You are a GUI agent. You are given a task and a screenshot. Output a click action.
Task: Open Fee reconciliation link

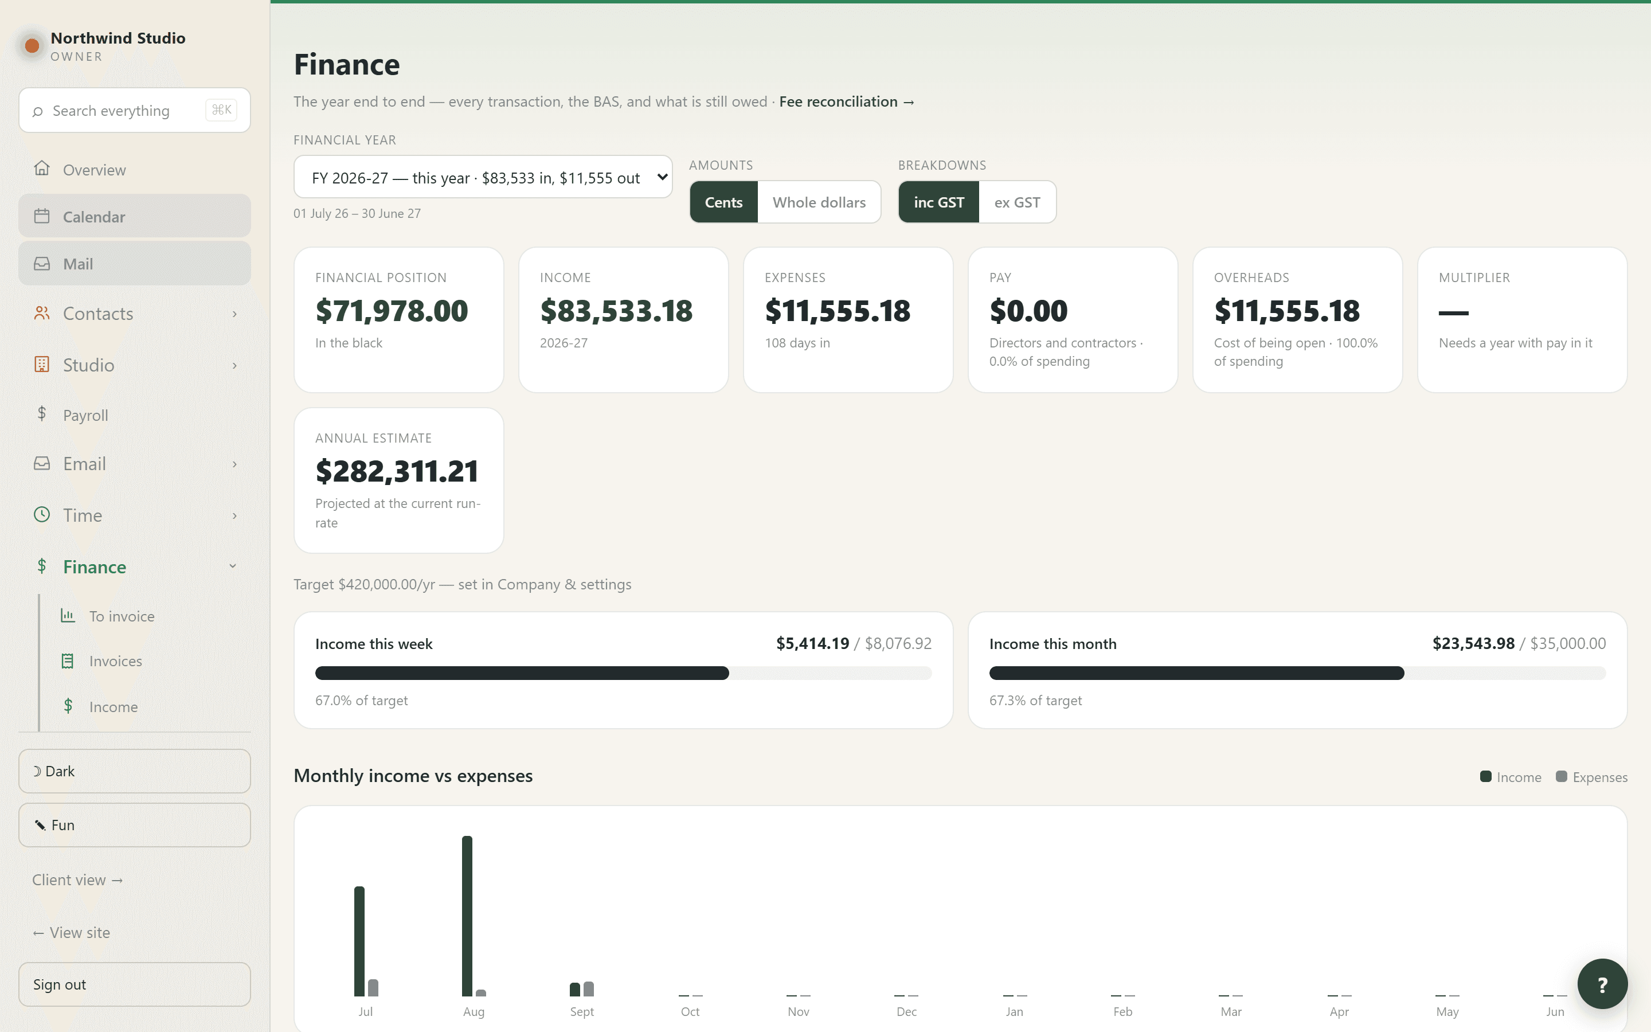846,101
